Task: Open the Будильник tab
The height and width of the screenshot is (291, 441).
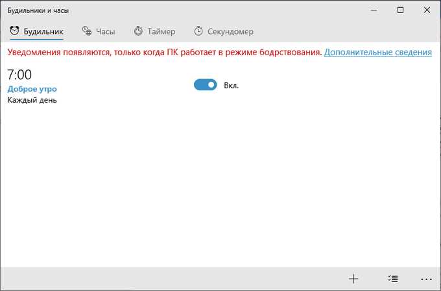Action: click(36, 31)
